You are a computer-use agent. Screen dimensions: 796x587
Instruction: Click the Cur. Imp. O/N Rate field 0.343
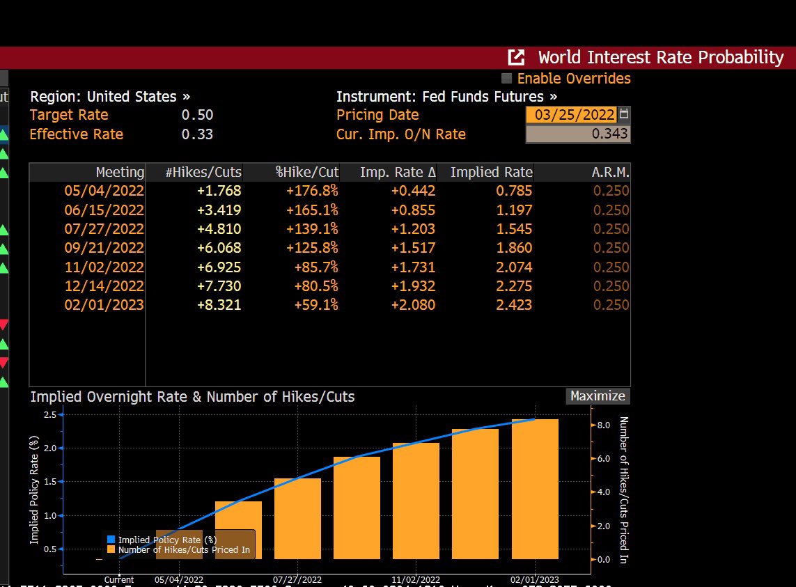(578, 134)
